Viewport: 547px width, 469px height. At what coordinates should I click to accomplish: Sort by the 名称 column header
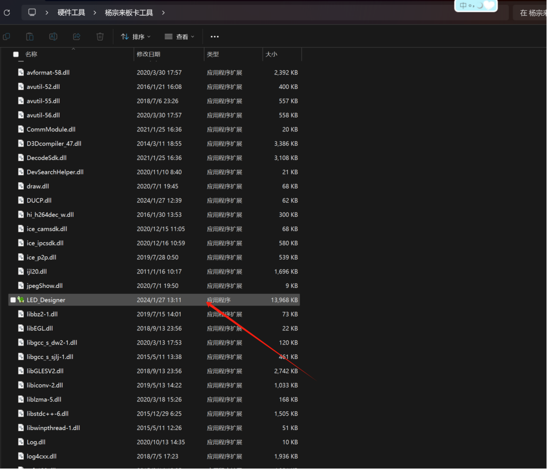click(x=32, y=54)
